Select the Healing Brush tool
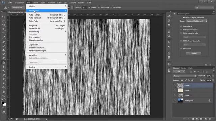This screenshot has height=121, width=216. coord(4,42)
